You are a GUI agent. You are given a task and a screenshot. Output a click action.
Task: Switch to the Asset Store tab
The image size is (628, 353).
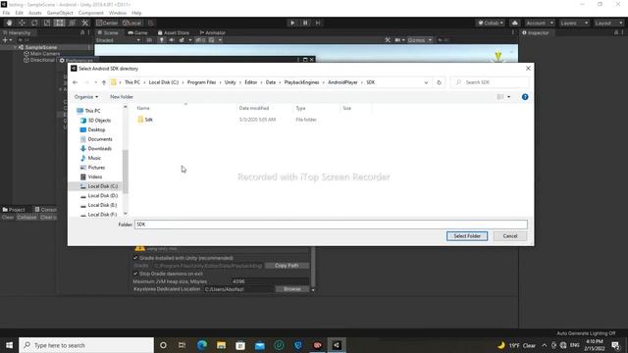(x=173, y=32)
